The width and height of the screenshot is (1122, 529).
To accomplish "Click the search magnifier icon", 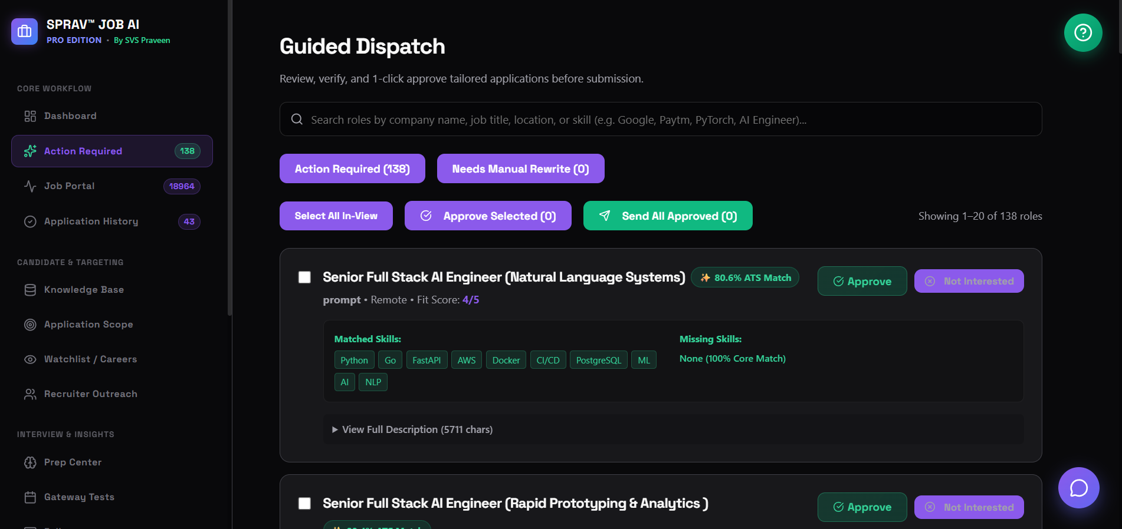I will point(297,119).
